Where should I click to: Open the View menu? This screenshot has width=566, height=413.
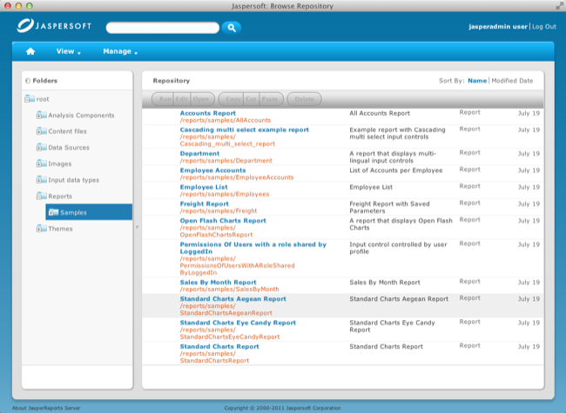pyautogui.click(x=68, y=51)
